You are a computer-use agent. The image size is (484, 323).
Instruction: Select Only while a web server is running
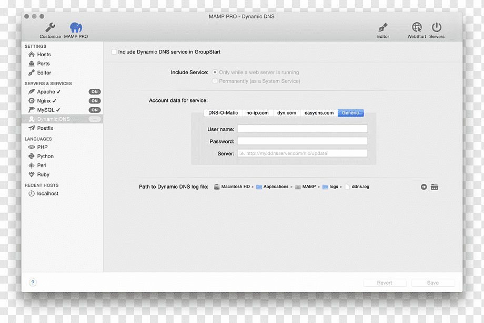click(x=215, y=72)
